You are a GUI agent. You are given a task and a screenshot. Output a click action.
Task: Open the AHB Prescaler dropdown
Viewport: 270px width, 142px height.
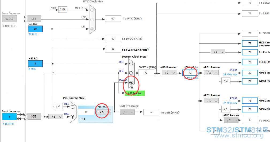[x=169, y=73]
